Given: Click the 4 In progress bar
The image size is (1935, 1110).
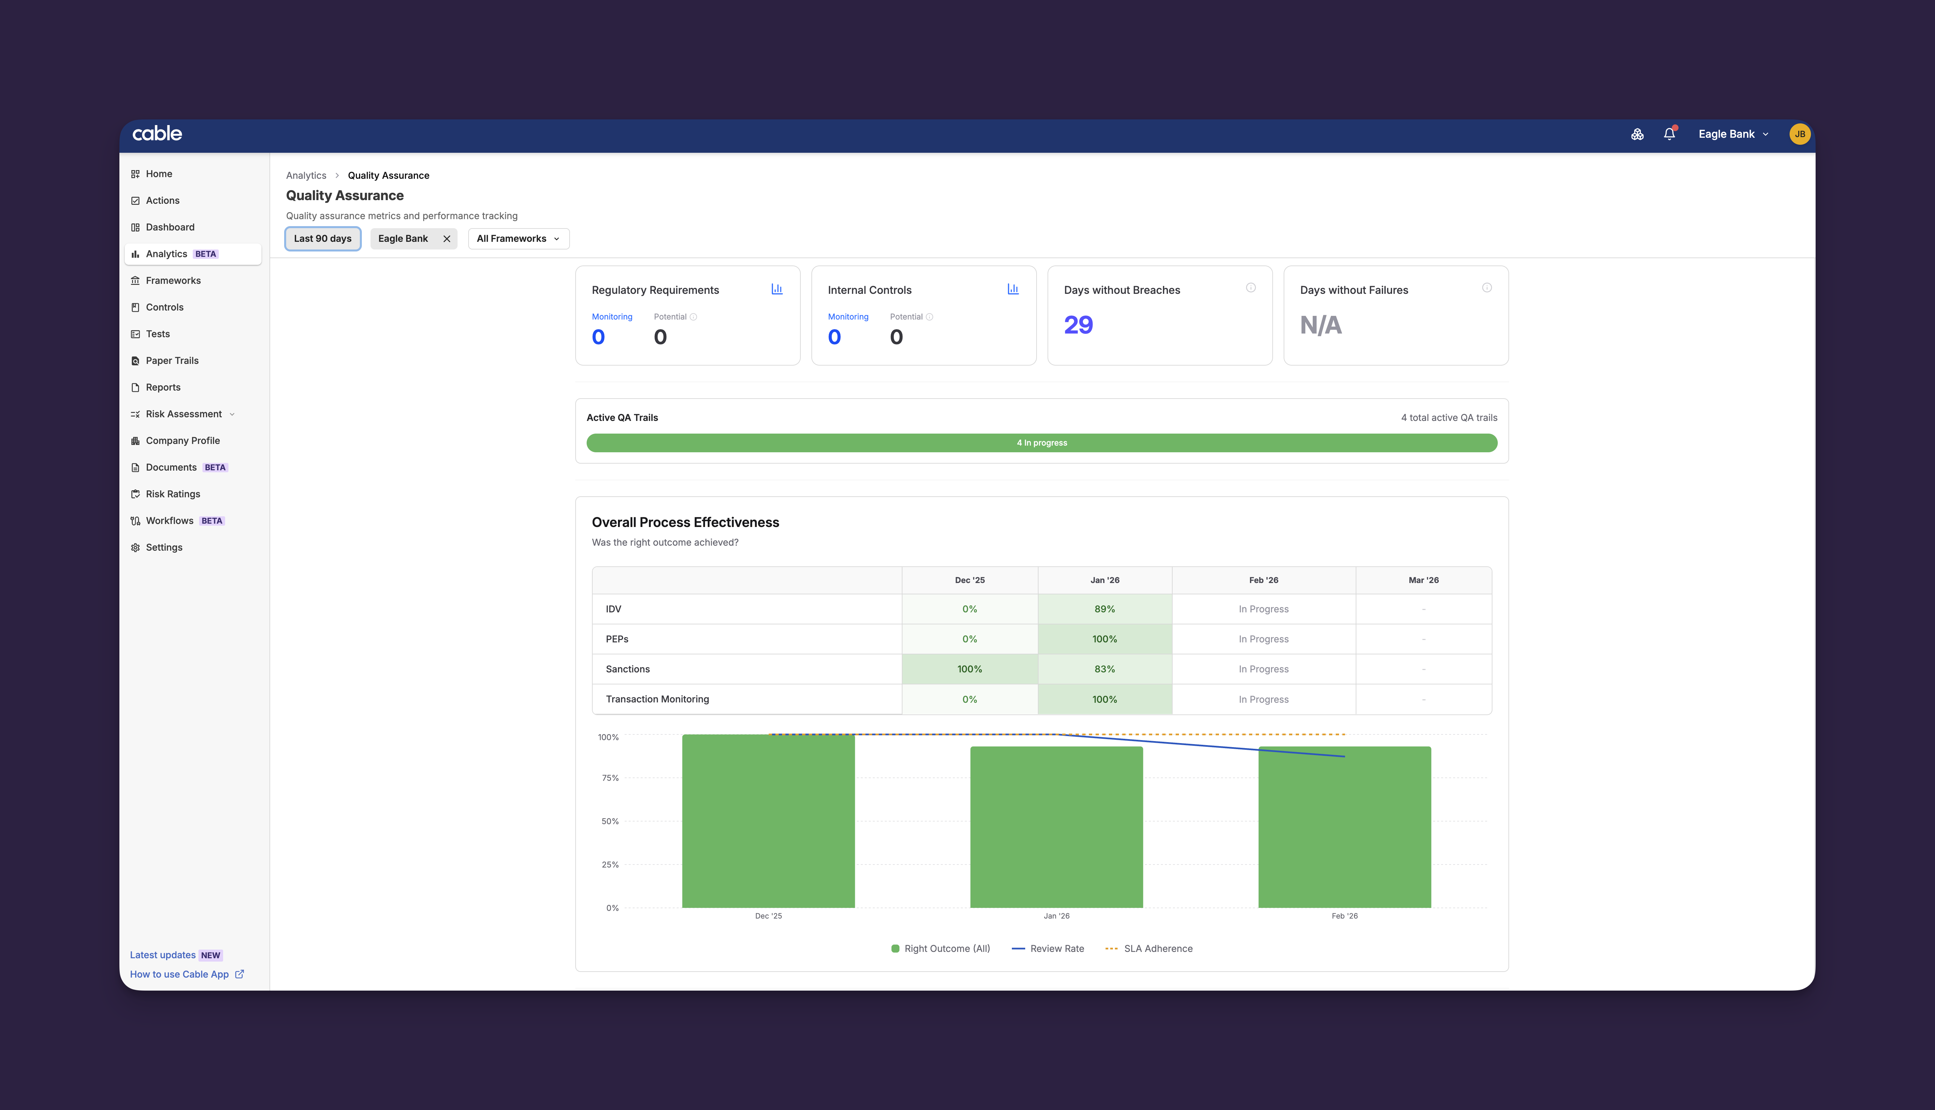Looking at the screenshot, I should (1042, 443).
